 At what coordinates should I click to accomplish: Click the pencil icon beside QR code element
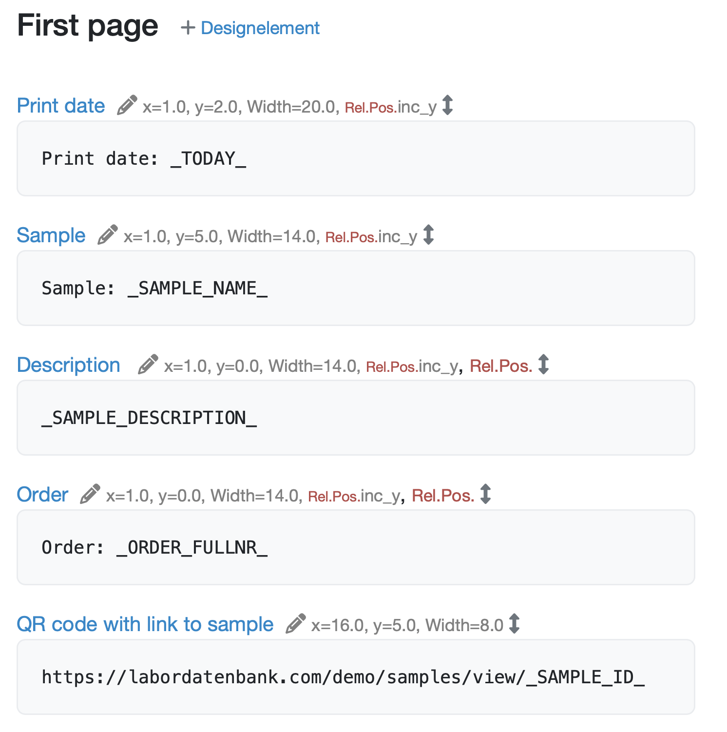[296, 624]
